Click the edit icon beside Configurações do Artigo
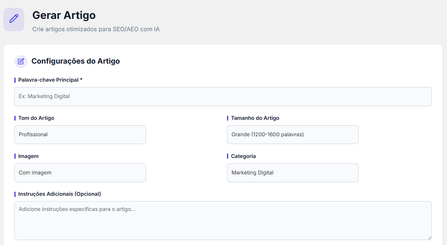Image resolution: width=447 pixels, height=245 pixels. click(x=21, y=61)
